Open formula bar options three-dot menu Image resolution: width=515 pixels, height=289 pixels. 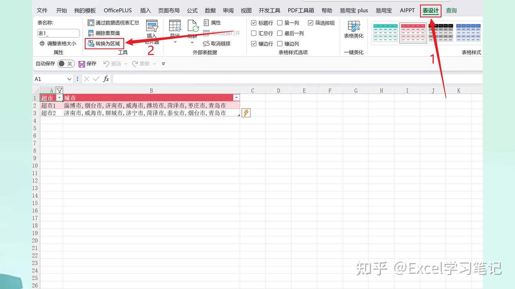click(x=77, y=79)
